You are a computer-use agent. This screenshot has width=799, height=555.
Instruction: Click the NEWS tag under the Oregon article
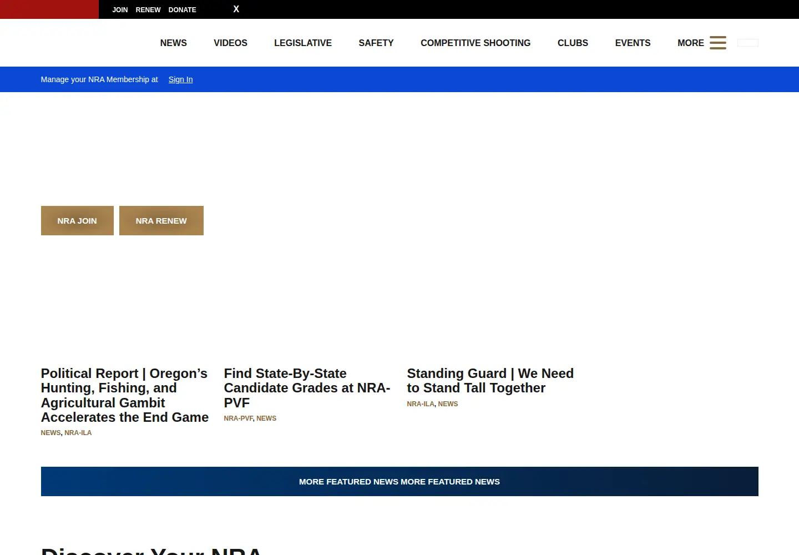pyautogui.click(x=50, y=433)
